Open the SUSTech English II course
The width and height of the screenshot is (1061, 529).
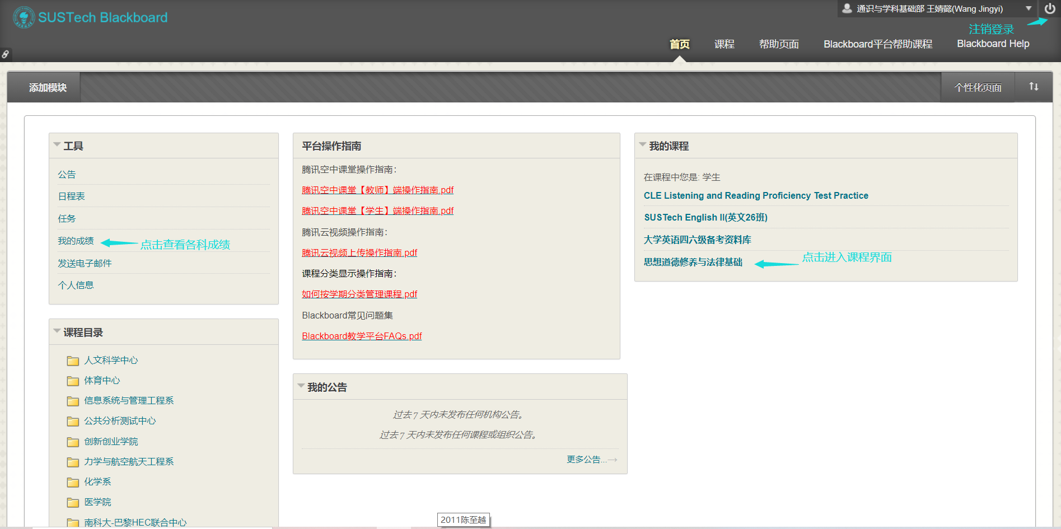pos(705,217)
